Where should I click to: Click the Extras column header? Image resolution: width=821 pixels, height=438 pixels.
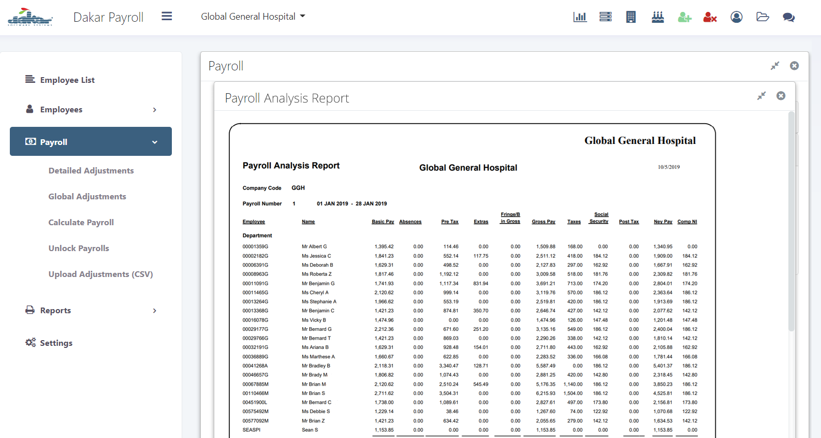pyautogui.click(x=481, y=222)
